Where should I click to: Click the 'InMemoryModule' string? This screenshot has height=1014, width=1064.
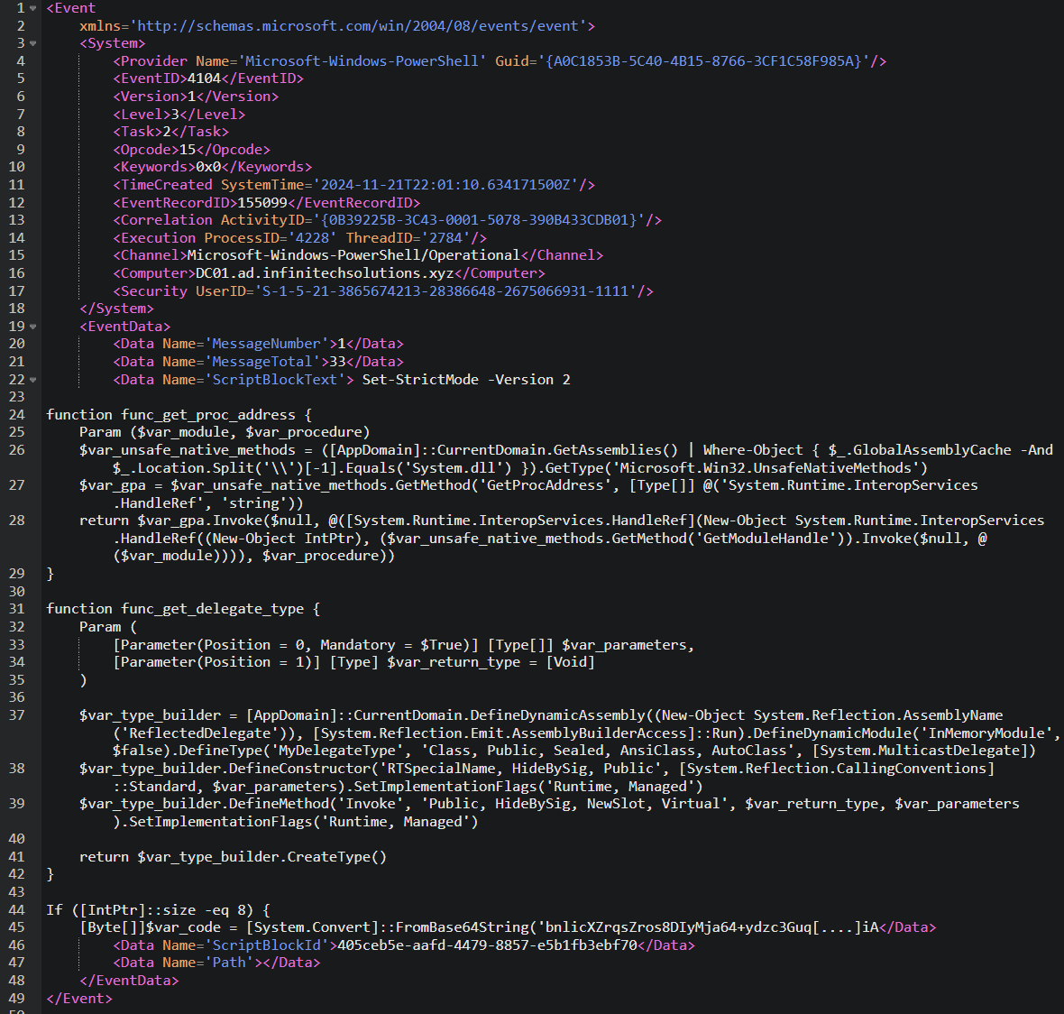click(986, 733)
